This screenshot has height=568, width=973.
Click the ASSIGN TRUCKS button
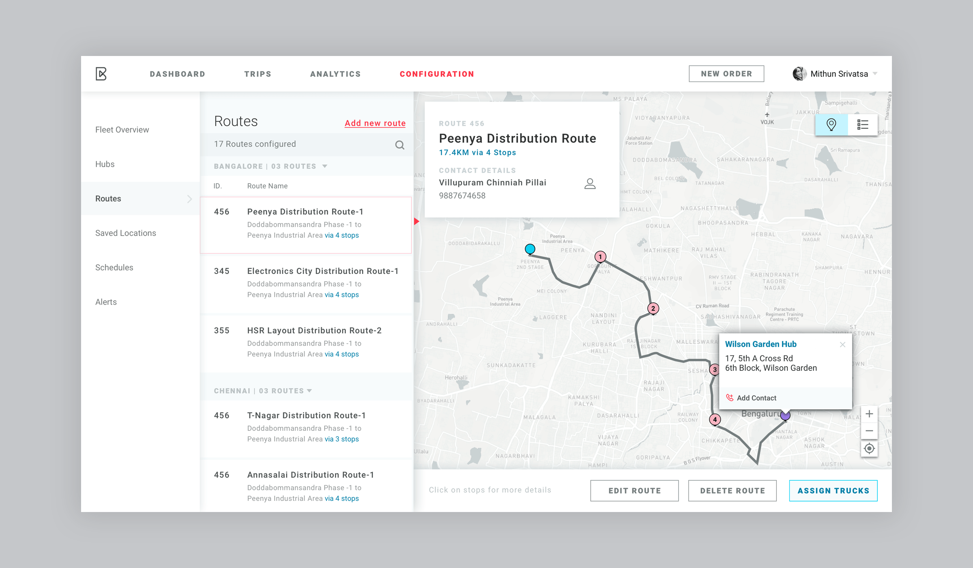coord(832,490)
